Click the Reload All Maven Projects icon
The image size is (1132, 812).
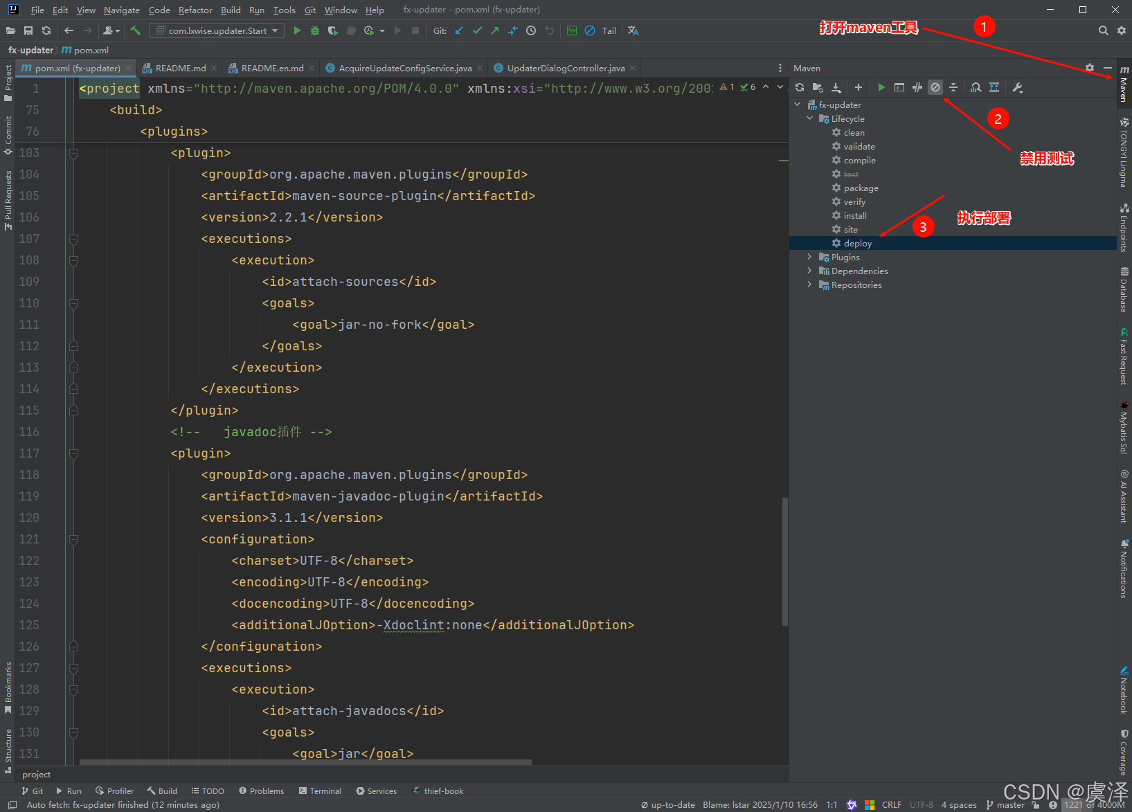coord(800,87)
